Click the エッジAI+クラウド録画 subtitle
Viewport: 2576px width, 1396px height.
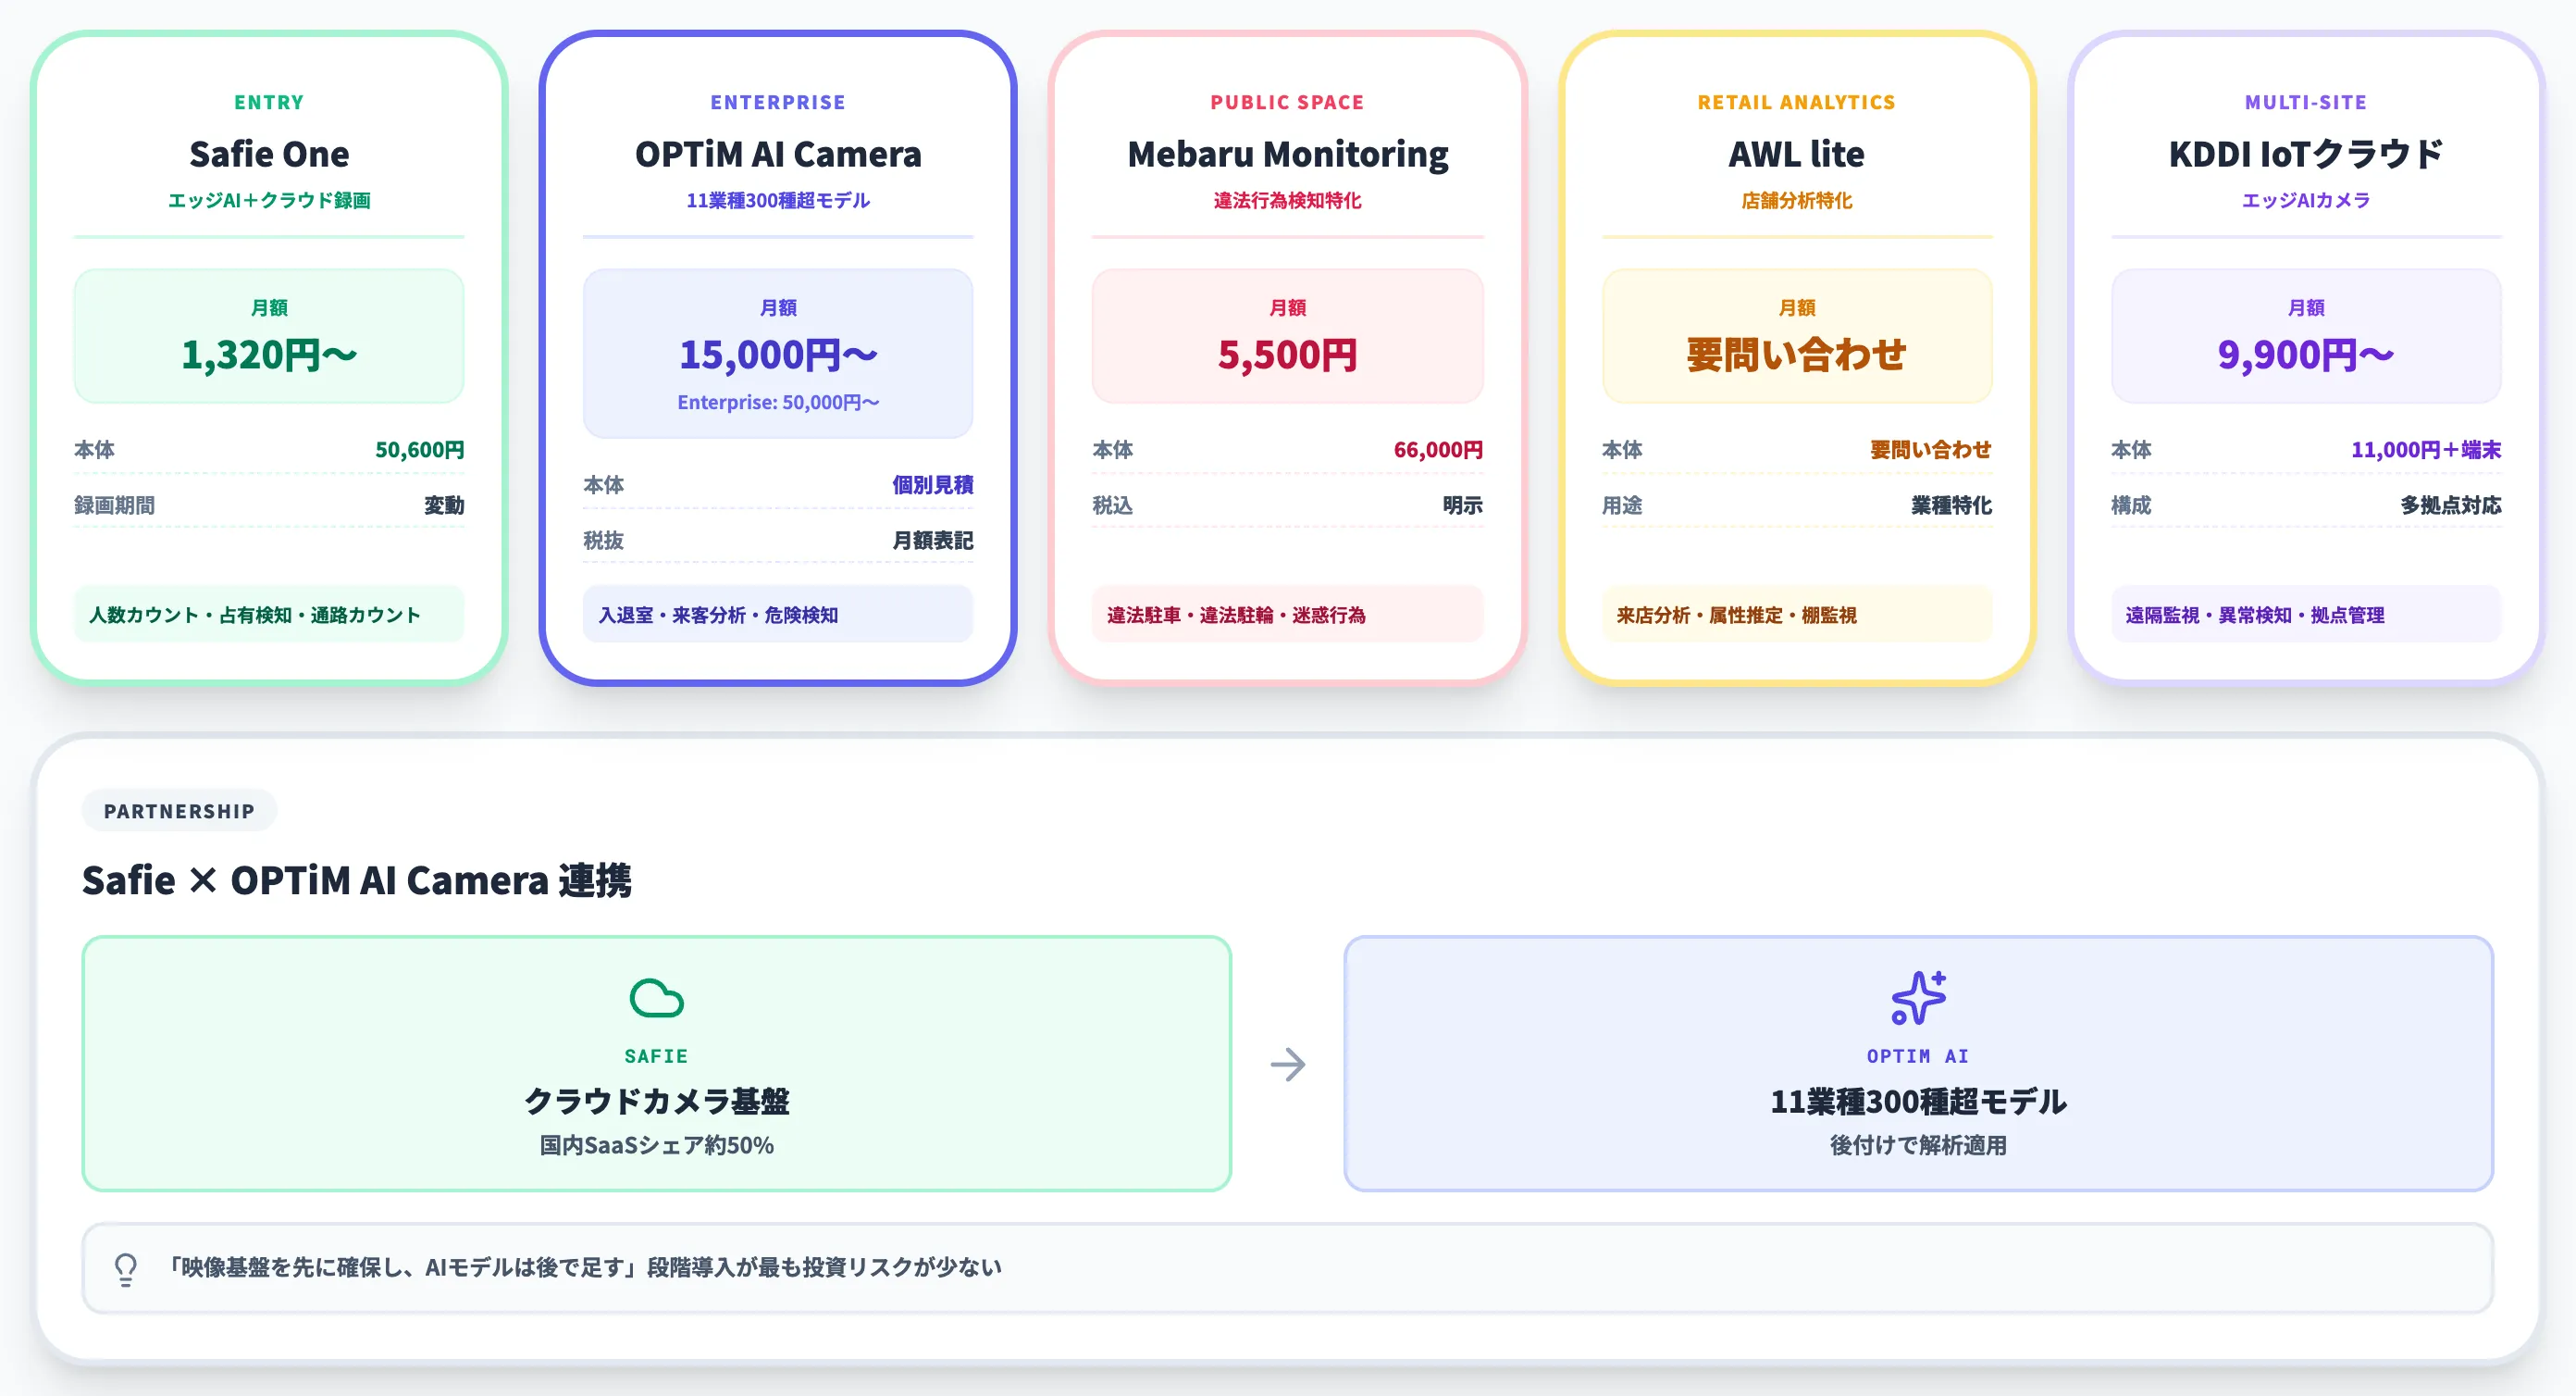coord(269,200)
